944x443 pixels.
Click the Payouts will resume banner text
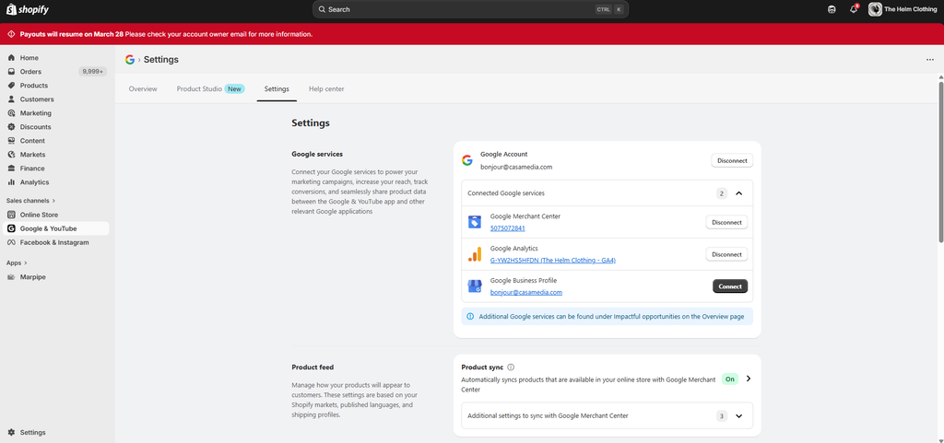[x=166, y=34]
